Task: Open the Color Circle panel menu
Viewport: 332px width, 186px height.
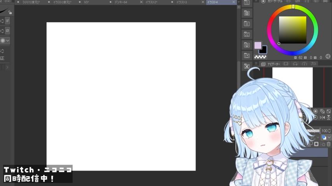Action: (x=256, y=1)
